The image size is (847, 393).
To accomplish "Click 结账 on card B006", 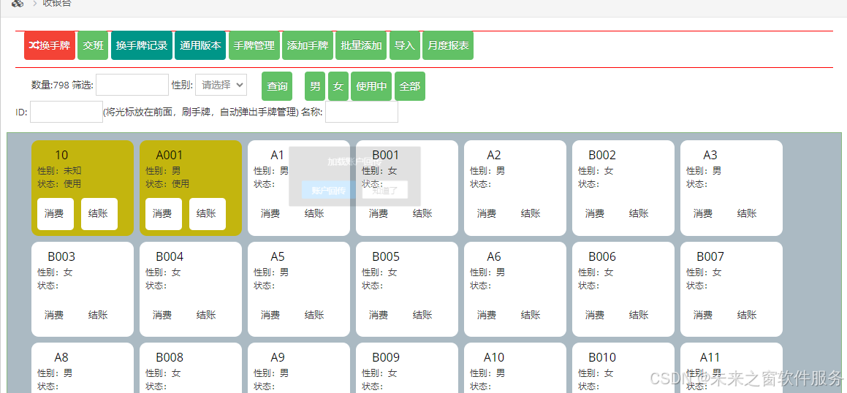I will [x=639, y=316].
